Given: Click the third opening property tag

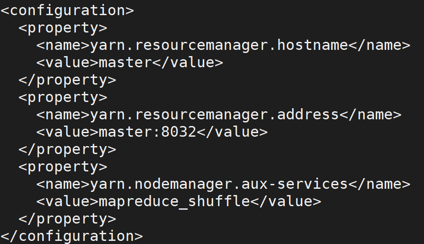Looking at the screenshot, I should point(63,167).
